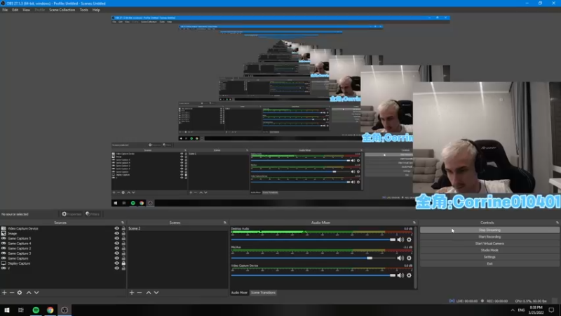Move scene up in Scenes list
The image size is (561, 316).
pyautogui.click(x=149, y=293)
